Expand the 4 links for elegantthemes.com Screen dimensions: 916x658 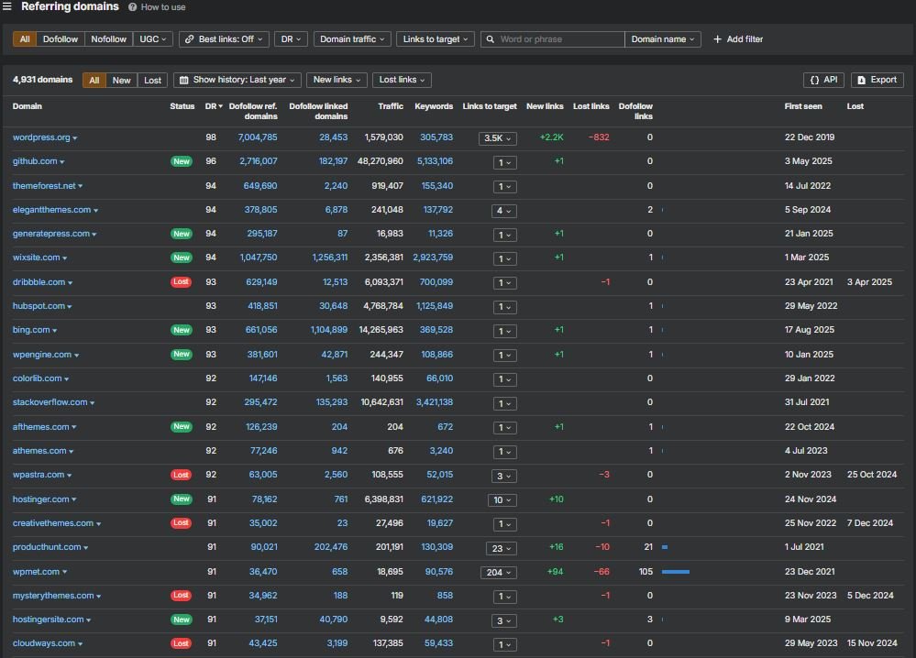coord(503,211)
